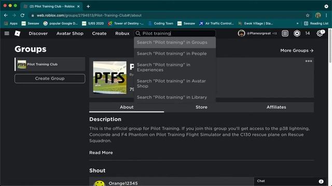The width and height of the screenshot is (332, 186).
Task: Click the PTFS group thumbnail image
Action: point(109,78)
